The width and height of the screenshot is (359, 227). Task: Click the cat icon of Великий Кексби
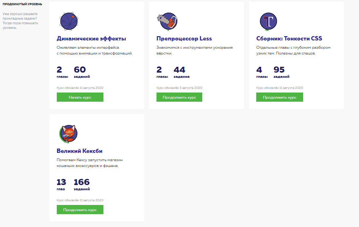[x=69, y=134]
